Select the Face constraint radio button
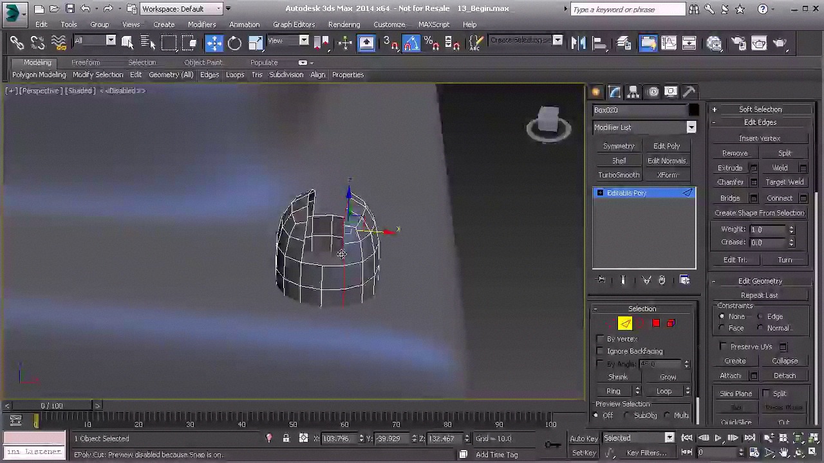 pyautogui.click(x=722, y=328)
